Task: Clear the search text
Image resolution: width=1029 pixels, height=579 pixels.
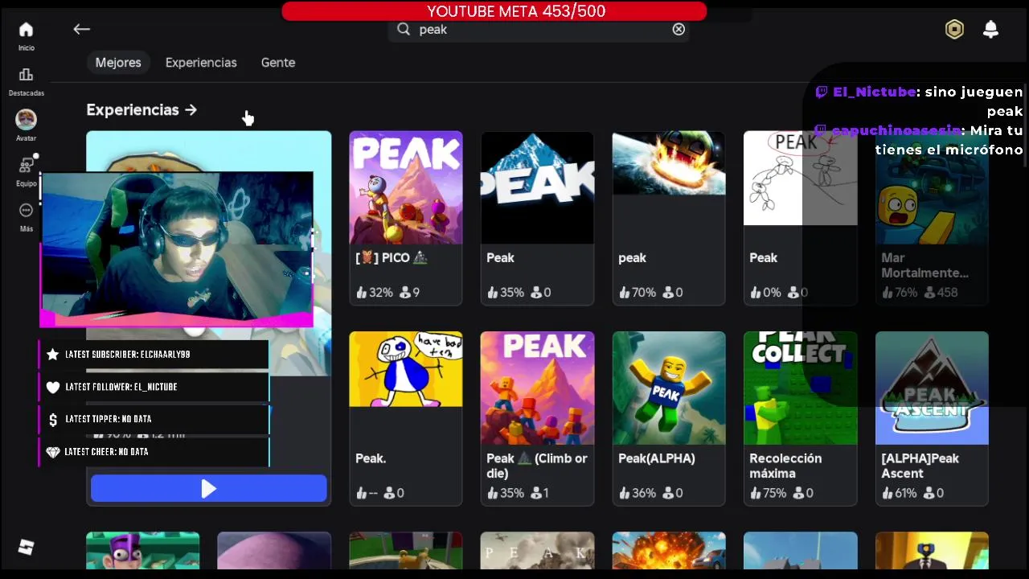Action: click(678, 29)
